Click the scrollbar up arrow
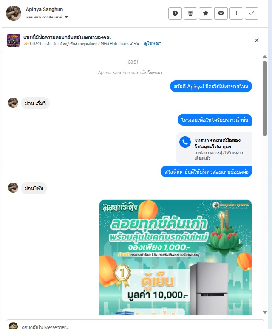Viewport: 272px width, 329px height. point(265,56)
